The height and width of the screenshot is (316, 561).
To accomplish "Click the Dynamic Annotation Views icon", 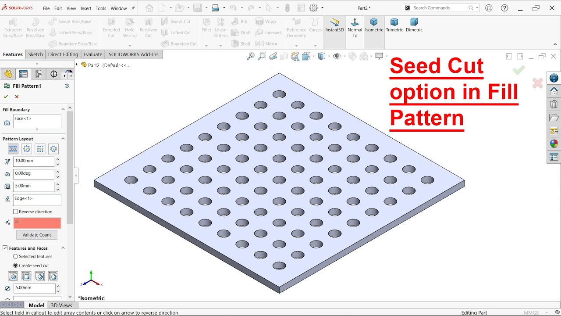I will [295, 56].
